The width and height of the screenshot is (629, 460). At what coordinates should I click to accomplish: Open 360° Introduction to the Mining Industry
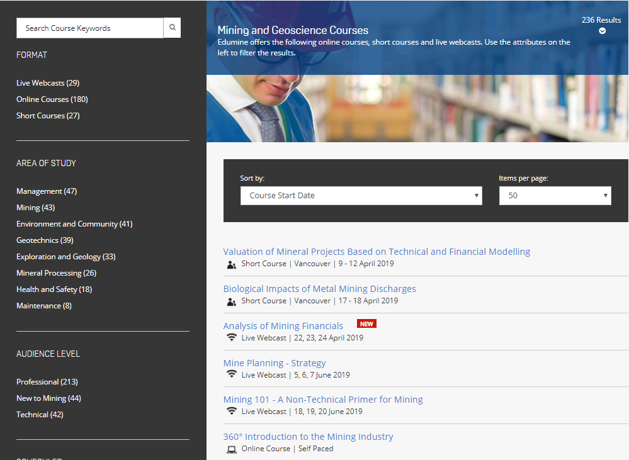click(x=308, y=437)
